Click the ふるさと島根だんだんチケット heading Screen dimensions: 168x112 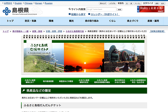[x=84, y=105]
